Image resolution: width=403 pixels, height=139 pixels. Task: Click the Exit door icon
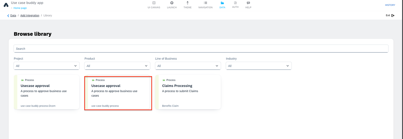click(x=393, y=15)
